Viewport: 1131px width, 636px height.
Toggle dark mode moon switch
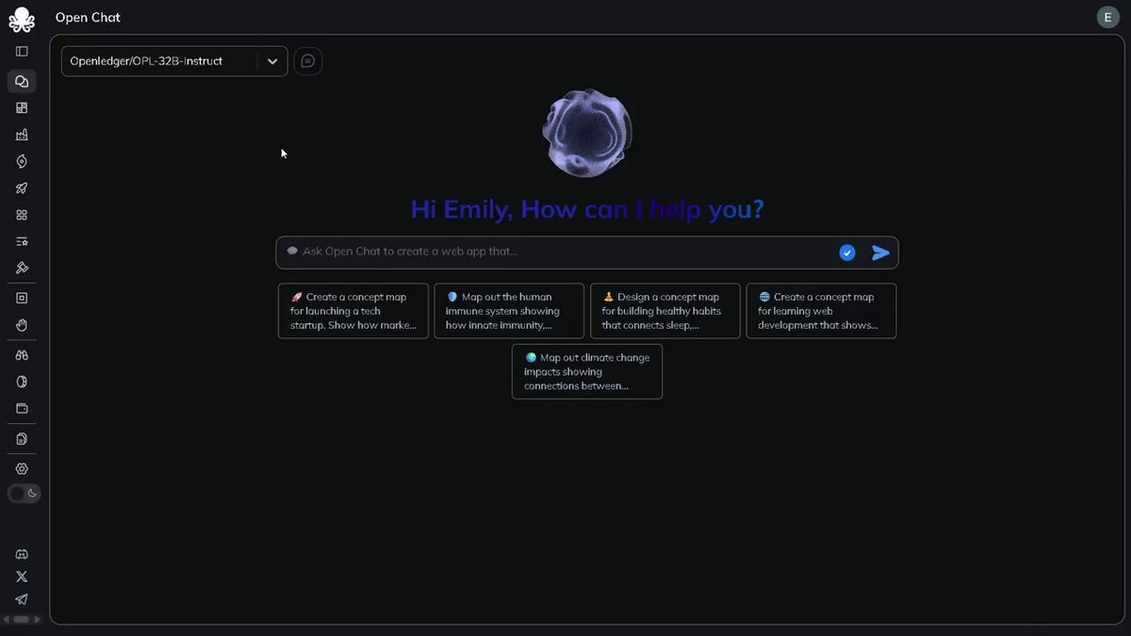pos(25,494)
